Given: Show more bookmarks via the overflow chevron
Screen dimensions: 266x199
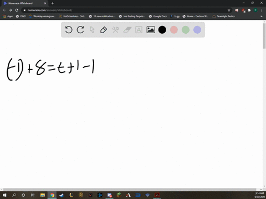Looking at the screenshot, I should click(x=262, y=16).
